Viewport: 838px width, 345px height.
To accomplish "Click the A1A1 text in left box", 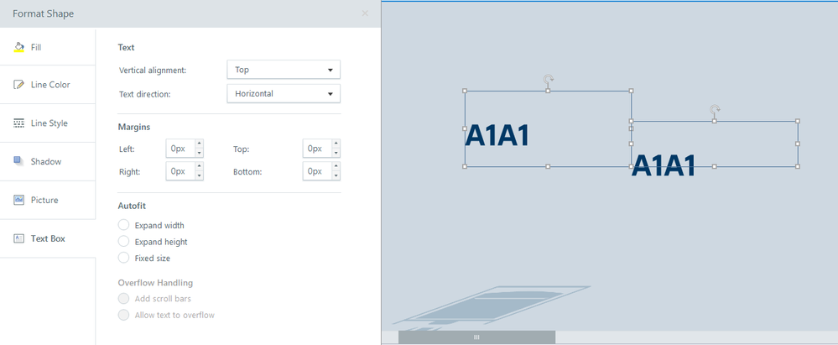I will [x=497, y=136].
